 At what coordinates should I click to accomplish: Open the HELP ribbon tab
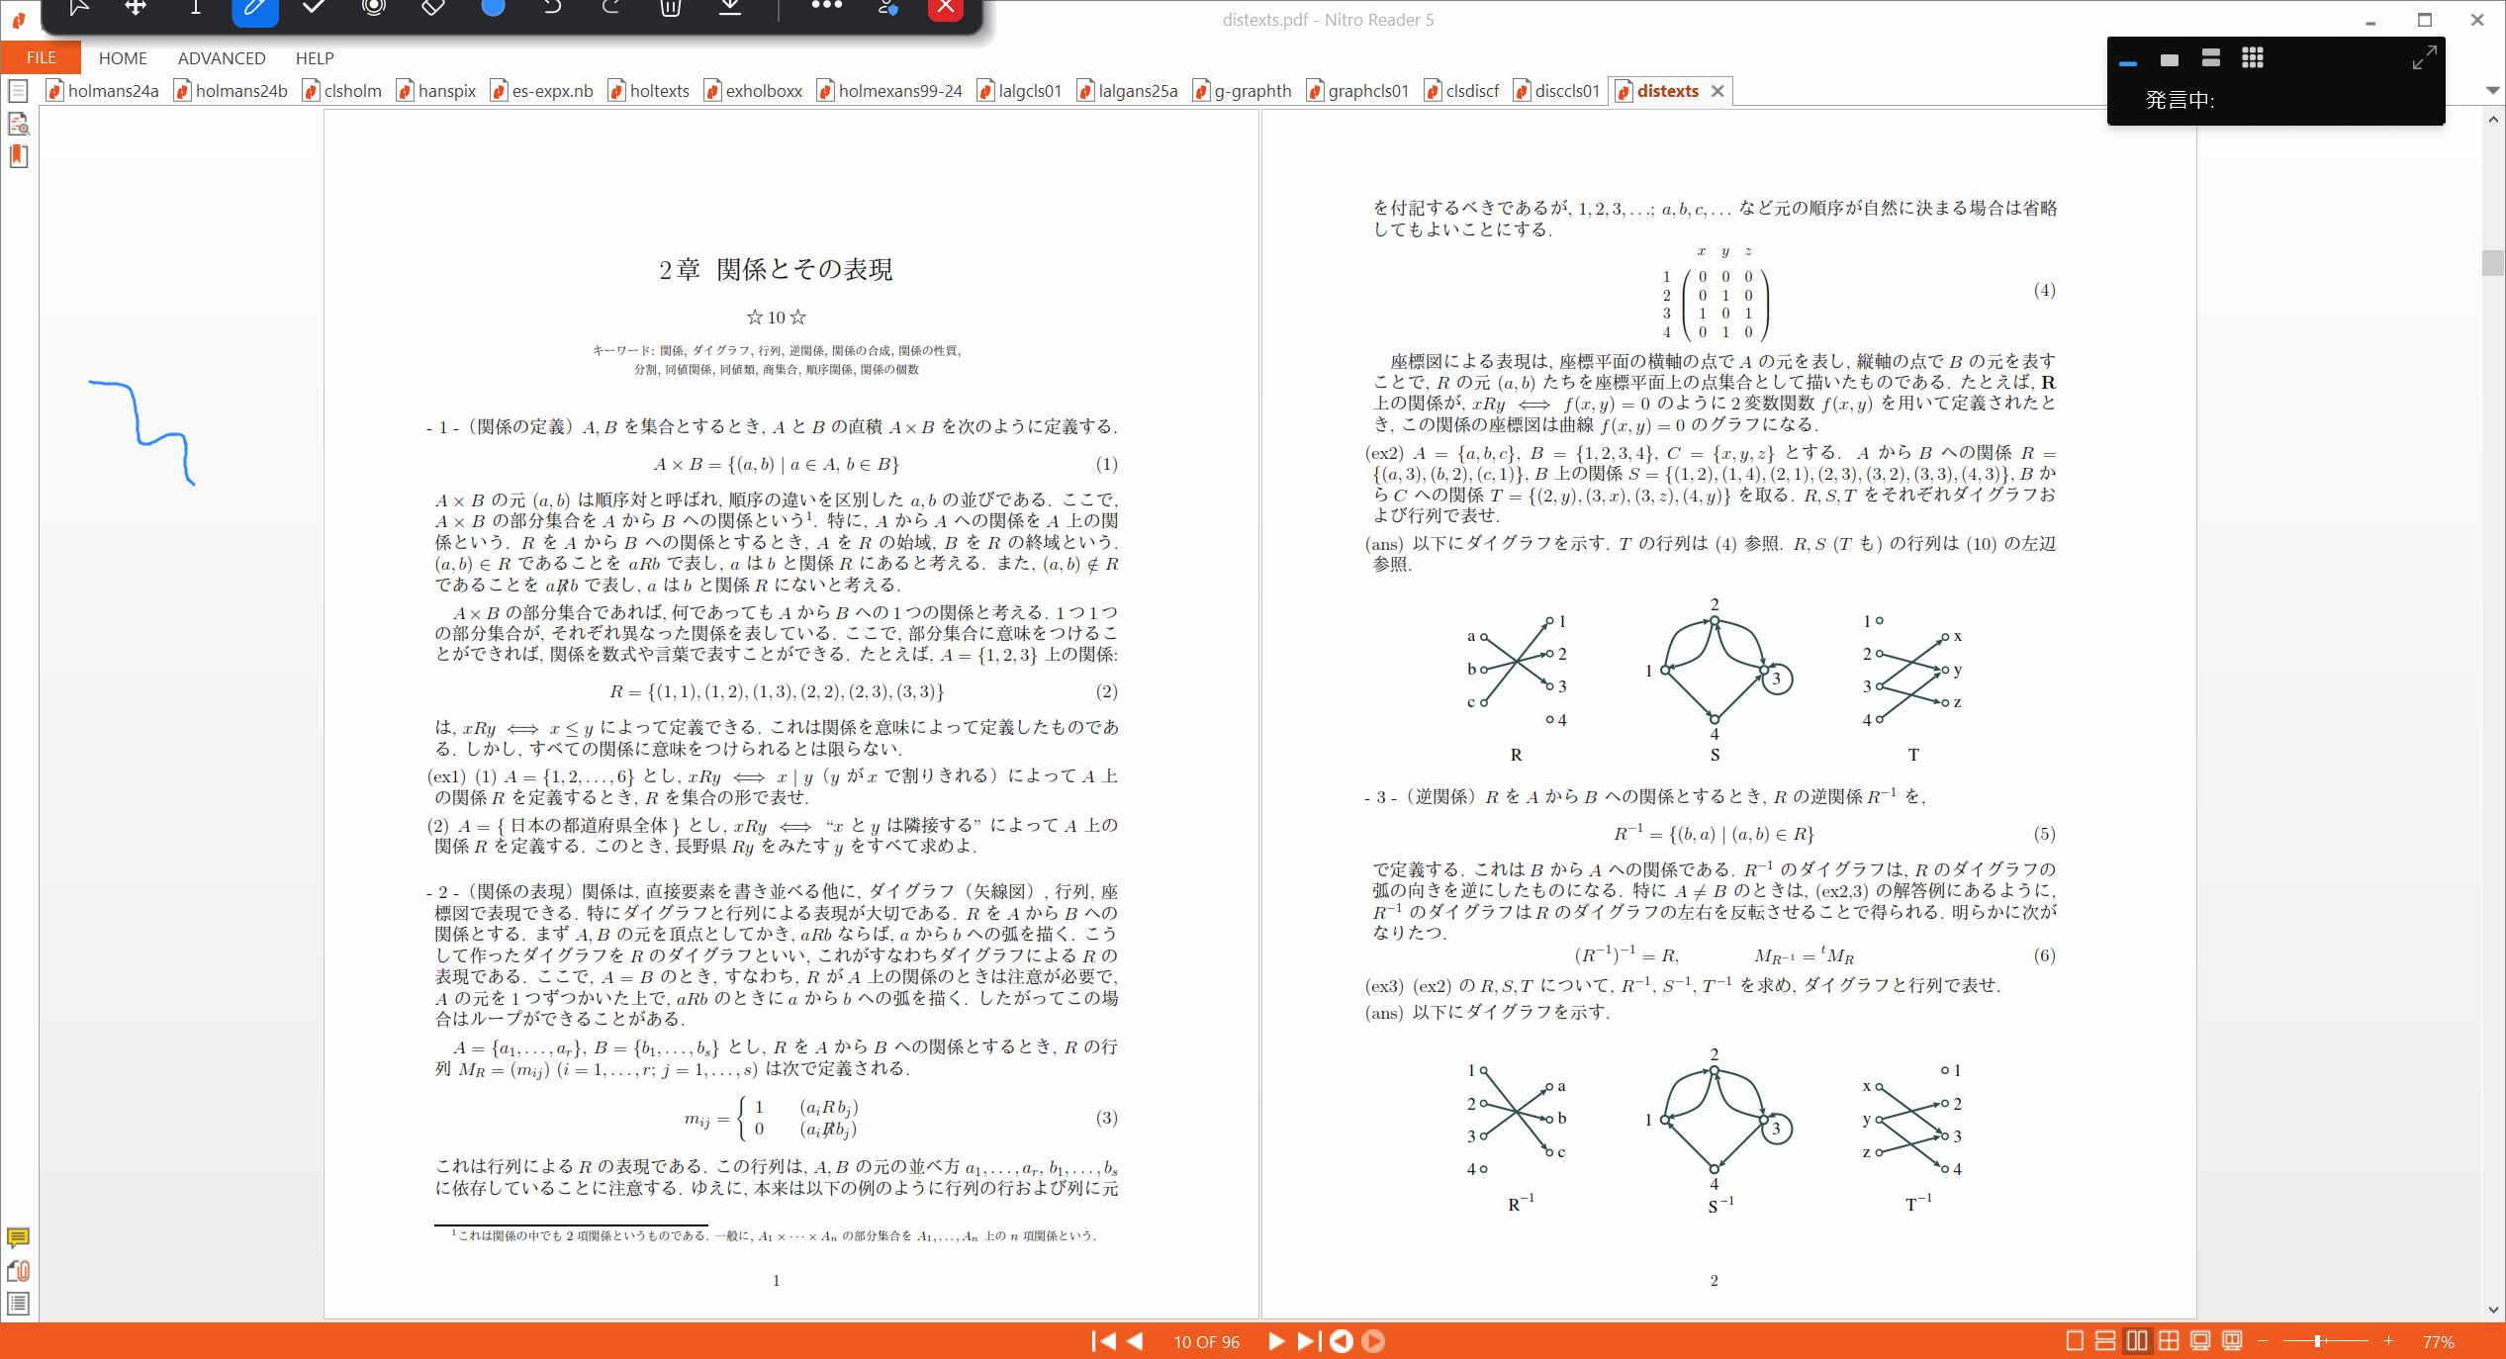315,58
